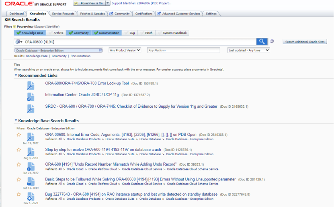Enable the System Handbook source filter

tap(172, 33)
